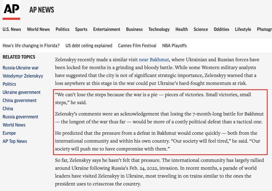Open 'How's life changing in Florida?' topic
The width and height of the screenshot is (272, 191).
[31, 46]
